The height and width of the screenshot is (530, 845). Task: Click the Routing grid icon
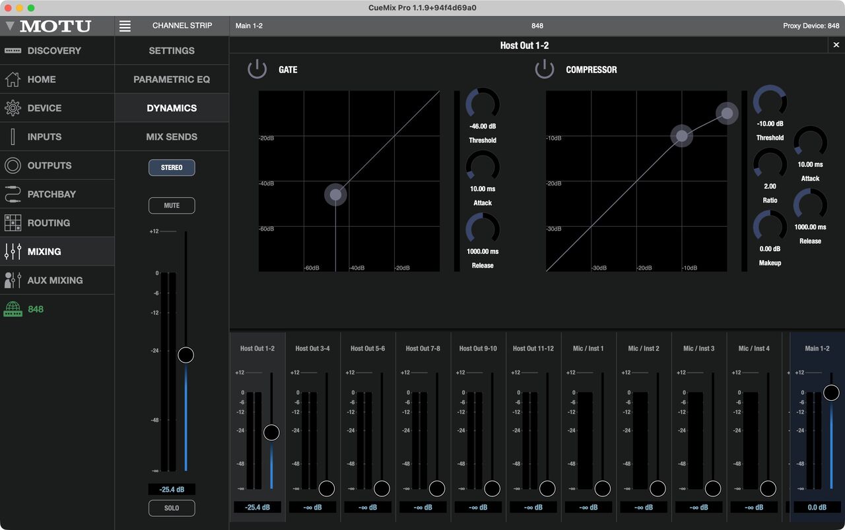click(x=13, y=223)
